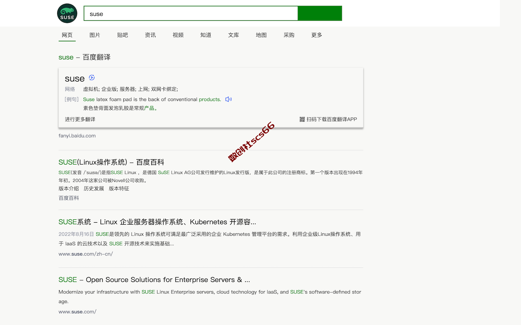
Task: Select the 网页 tab
Action: (x=67, y=35)
